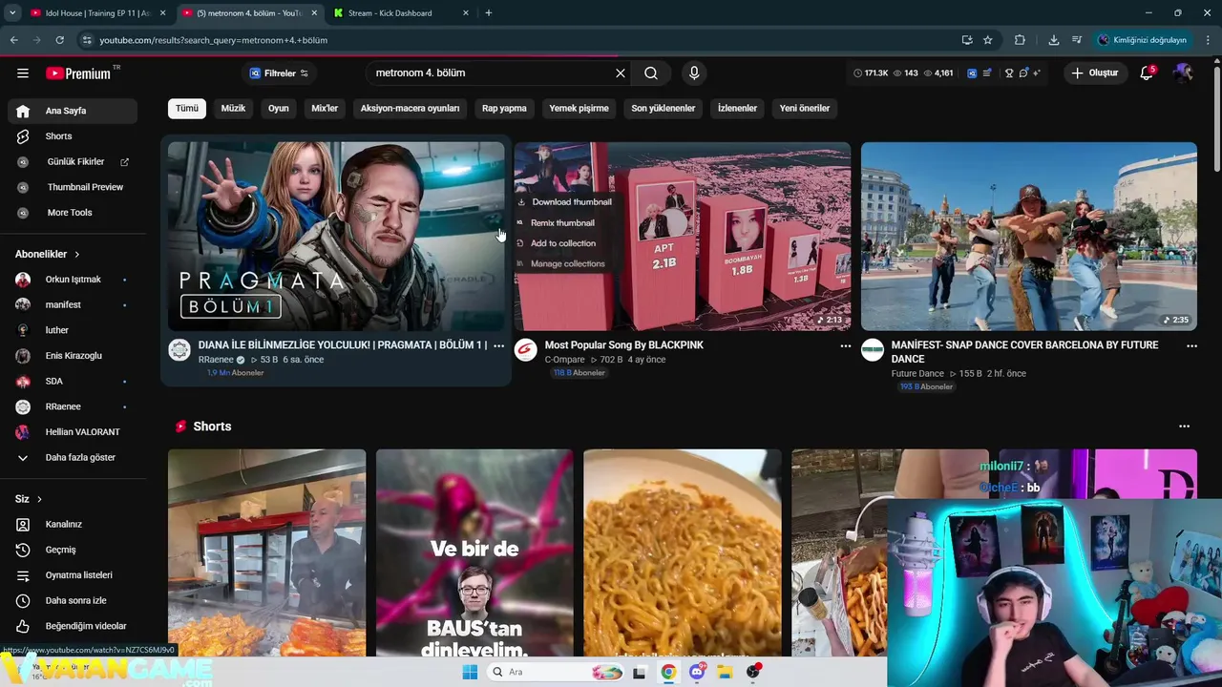The height and width of the screenshot is (687, 1222).
Task: Open the Future Dance channel avatar
Action: (873, 350)
